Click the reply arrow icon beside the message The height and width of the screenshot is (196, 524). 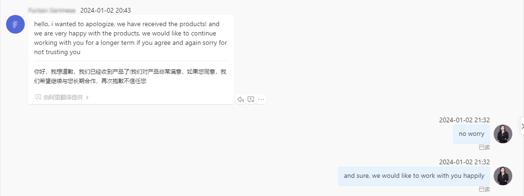click(x=241, y=99)
